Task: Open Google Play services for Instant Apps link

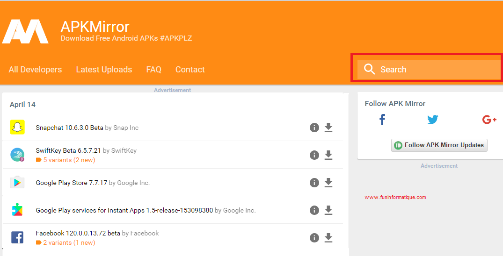Action: point(124,210)
